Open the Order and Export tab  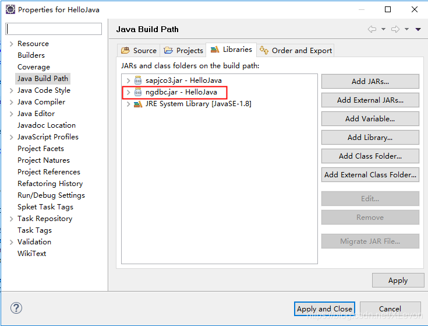point(296,51)
